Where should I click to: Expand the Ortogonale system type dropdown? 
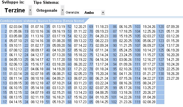(x=62, y=10)
